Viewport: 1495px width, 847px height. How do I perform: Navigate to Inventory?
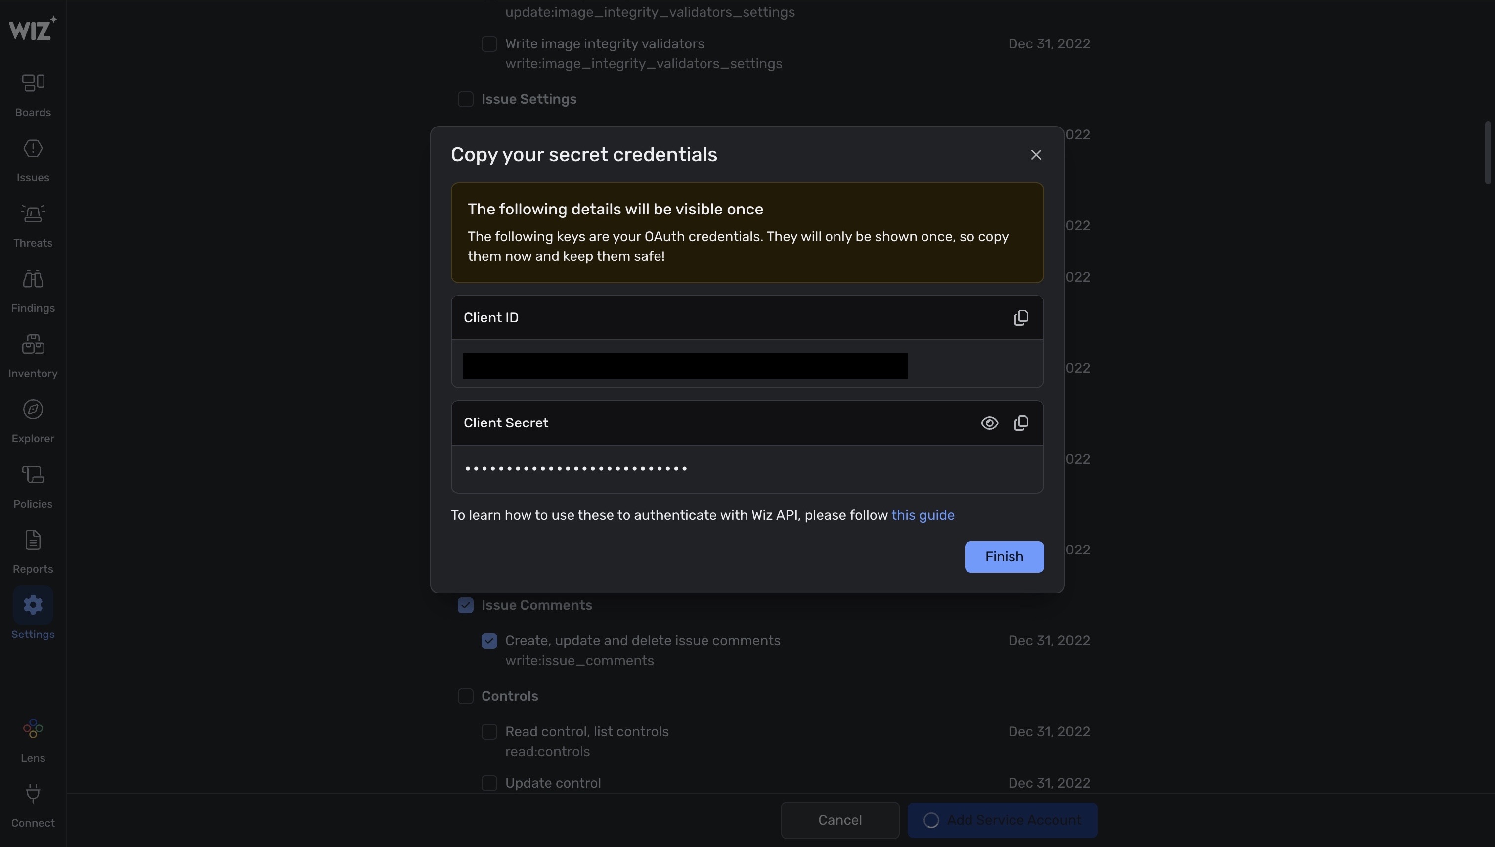tap(33, 356)
